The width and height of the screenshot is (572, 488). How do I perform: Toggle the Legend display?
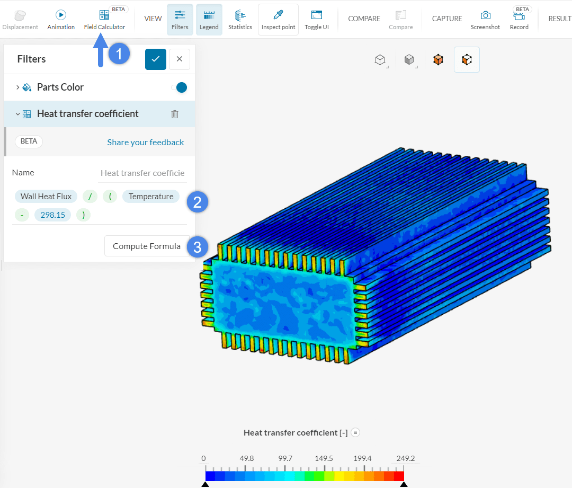(209, 20)
